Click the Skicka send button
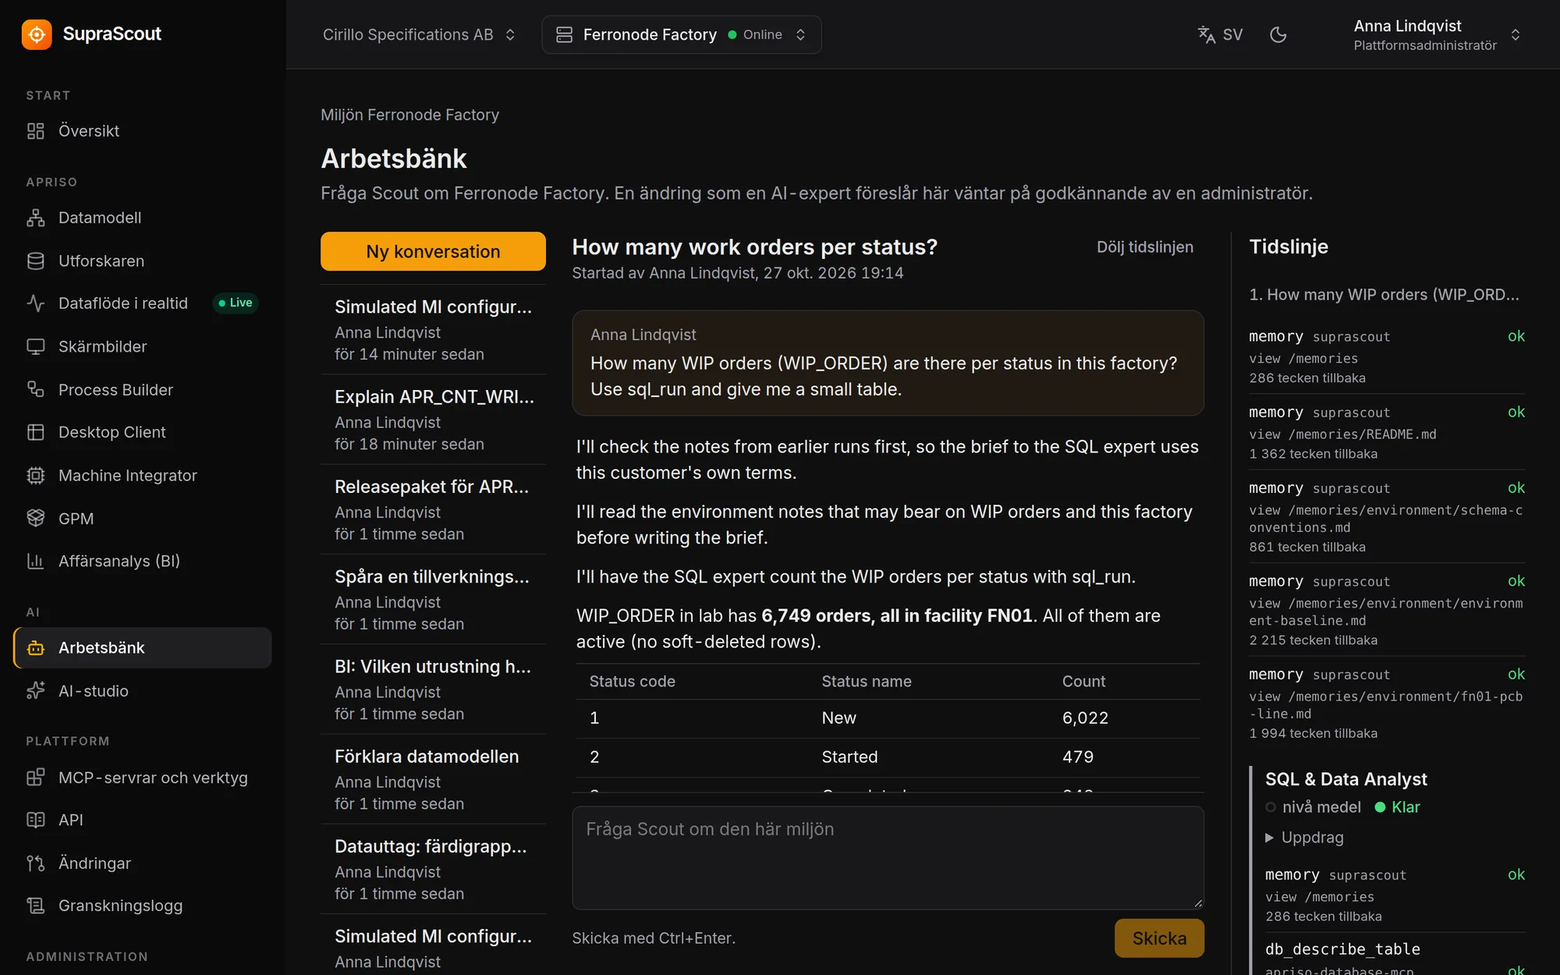Image resolution: width=1560 pixels, height=975 pixels. [x=1159, y=938]
